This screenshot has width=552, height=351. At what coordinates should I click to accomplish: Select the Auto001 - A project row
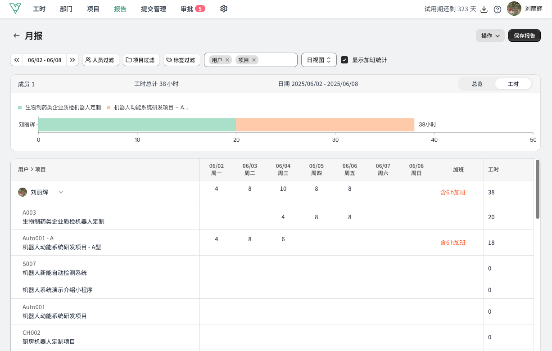(x=272, y=243)
